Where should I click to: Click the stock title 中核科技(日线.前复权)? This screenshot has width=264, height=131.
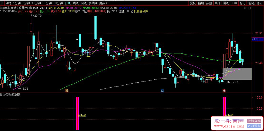pos(14,8)
